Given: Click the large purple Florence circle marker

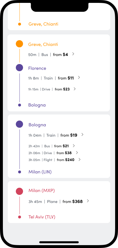Looking at the screenshot, I should [20, 67].
